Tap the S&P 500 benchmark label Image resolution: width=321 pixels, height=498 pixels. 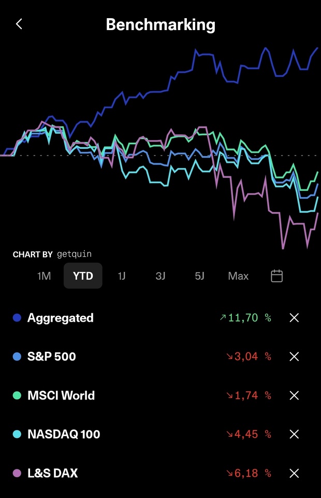[x=52, y=356]
